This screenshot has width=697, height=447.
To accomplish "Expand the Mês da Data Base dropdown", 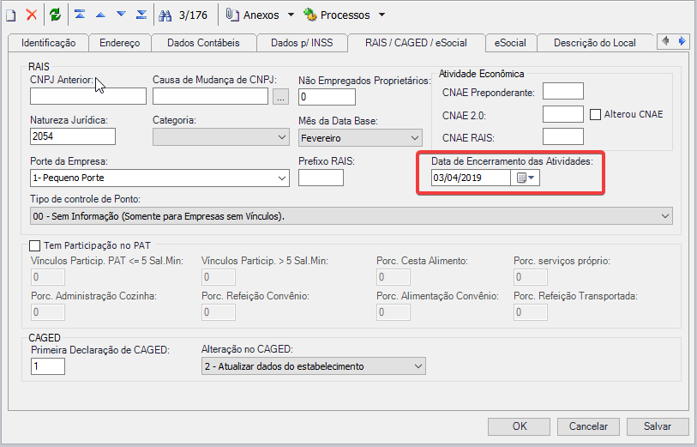I will (x=415, y=138).
